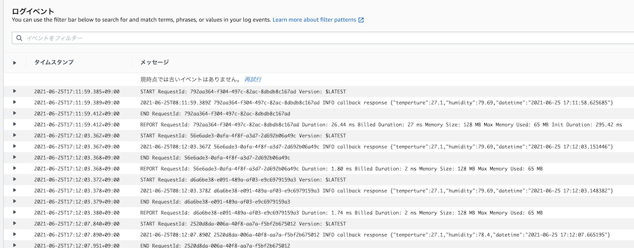This screenshot has width=634, height=248.
Task: Expand the START RequestId 2520d8da log row
Action: [x=15, y=223]
